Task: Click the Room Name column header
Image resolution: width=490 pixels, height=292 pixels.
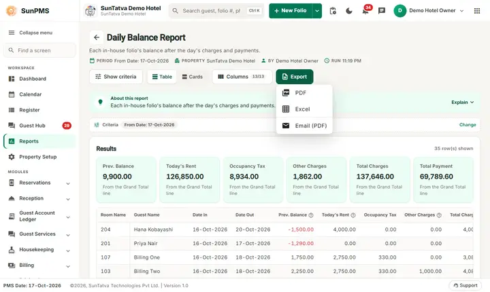Action: [113, 215]
